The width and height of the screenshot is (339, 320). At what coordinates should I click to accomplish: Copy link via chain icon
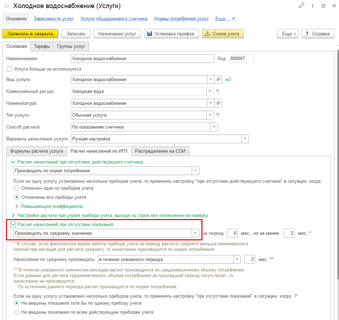(301, 6)
